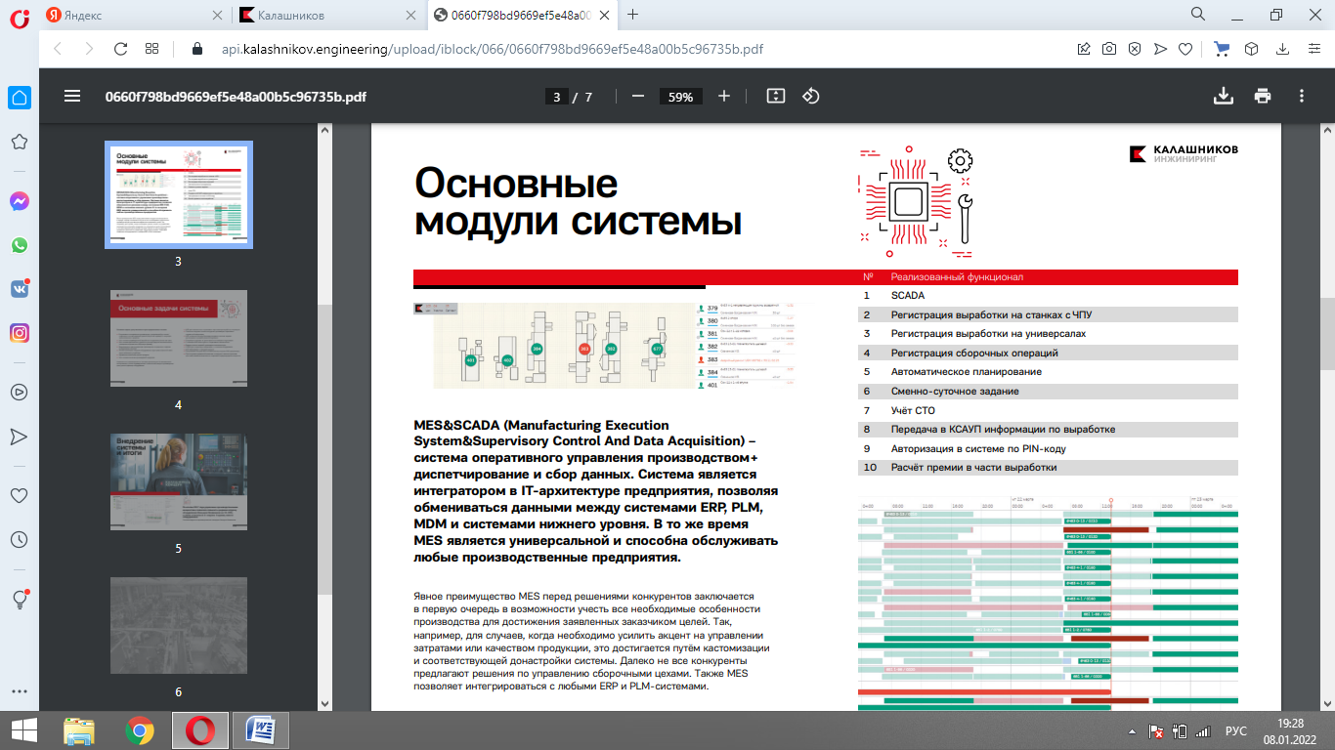Image resolution: width=1335 pixels, height=750 pixels.
Task: Print the PDF document
Action: [x=1263, y=96]
